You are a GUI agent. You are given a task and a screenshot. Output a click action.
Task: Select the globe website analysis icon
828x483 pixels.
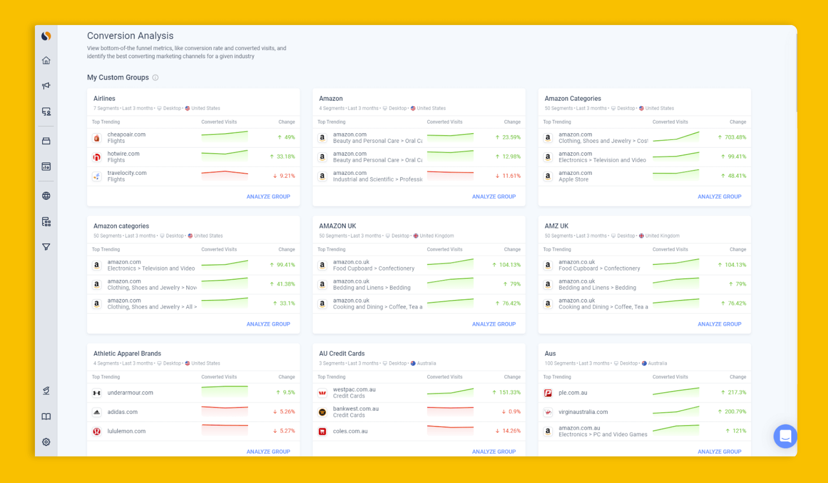pyautogui.click(x=46, y=195)
